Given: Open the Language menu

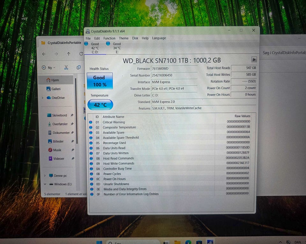Looking at the screenshot, I should [x=159, y=38].
